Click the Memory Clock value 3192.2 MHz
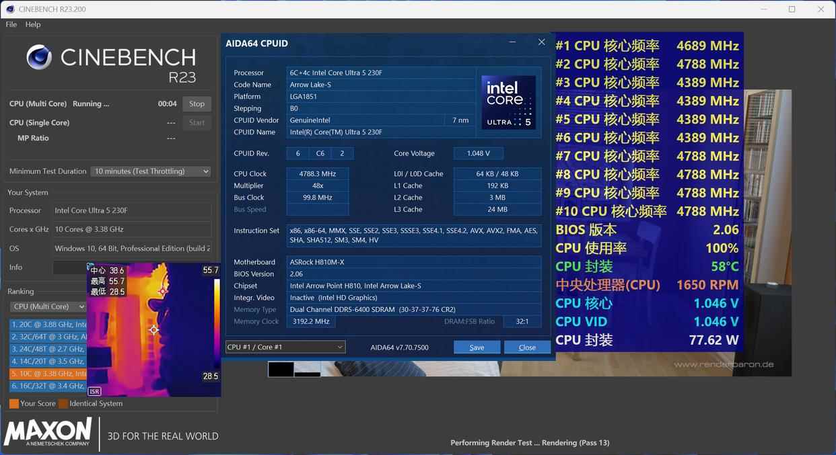Image resolution: width=836 pixels, height=455 pixels. click(x=311, y=321)
